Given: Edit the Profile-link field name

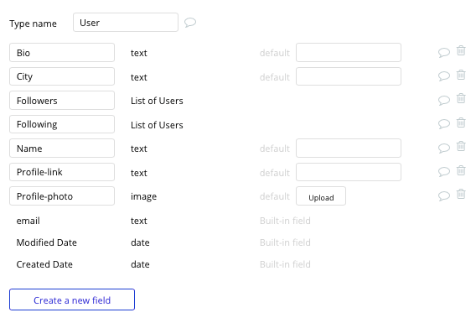Looking at the screenshot, I should pos(62,172).
